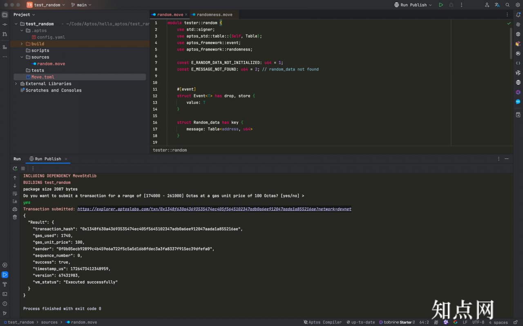Open editor tabs more options menu

[508, 15]
